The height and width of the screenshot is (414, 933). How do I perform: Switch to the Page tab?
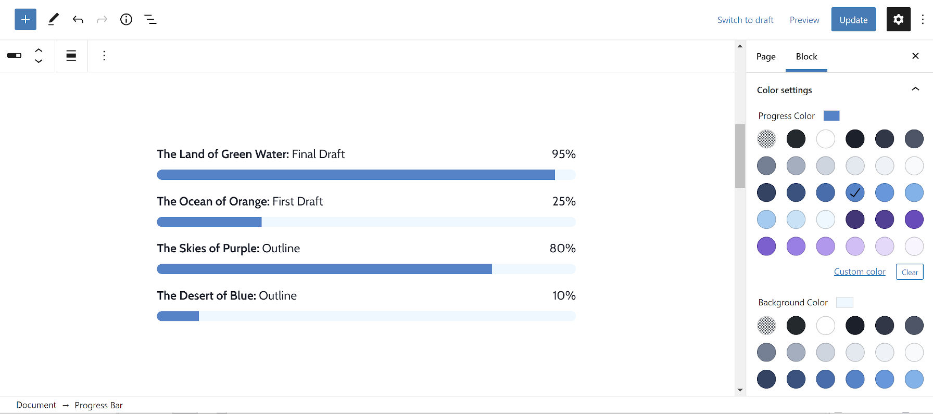tap(765, 57)
